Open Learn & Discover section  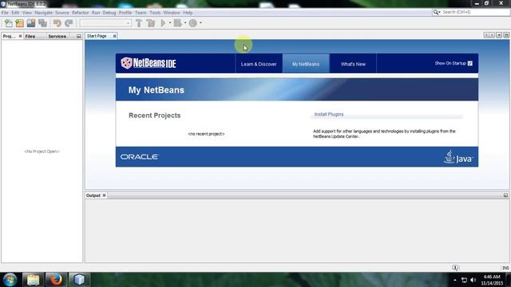click(259, 64)
